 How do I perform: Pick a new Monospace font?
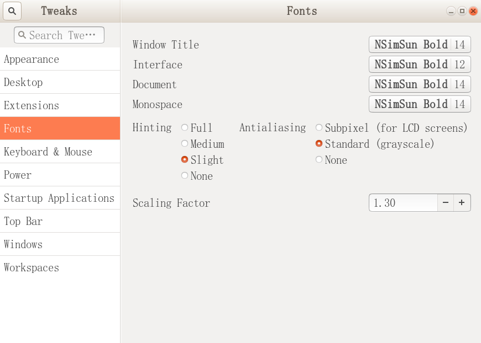pos(420,104)
